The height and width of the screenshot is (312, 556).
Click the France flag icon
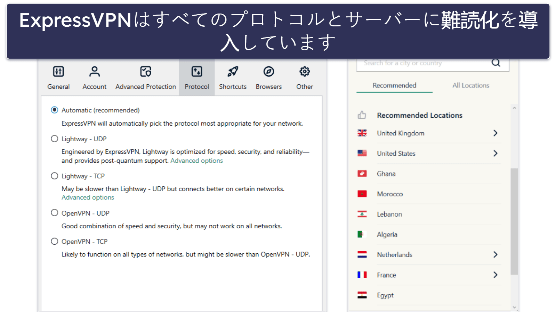click(x=362, y=275)
